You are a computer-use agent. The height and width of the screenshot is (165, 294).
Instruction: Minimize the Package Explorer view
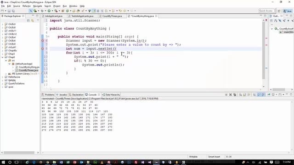[x=33, y=16]
